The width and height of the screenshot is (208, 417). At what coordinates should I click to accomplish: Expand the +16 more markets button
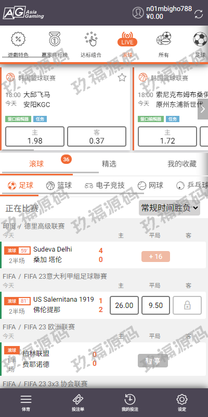[155, 256]
